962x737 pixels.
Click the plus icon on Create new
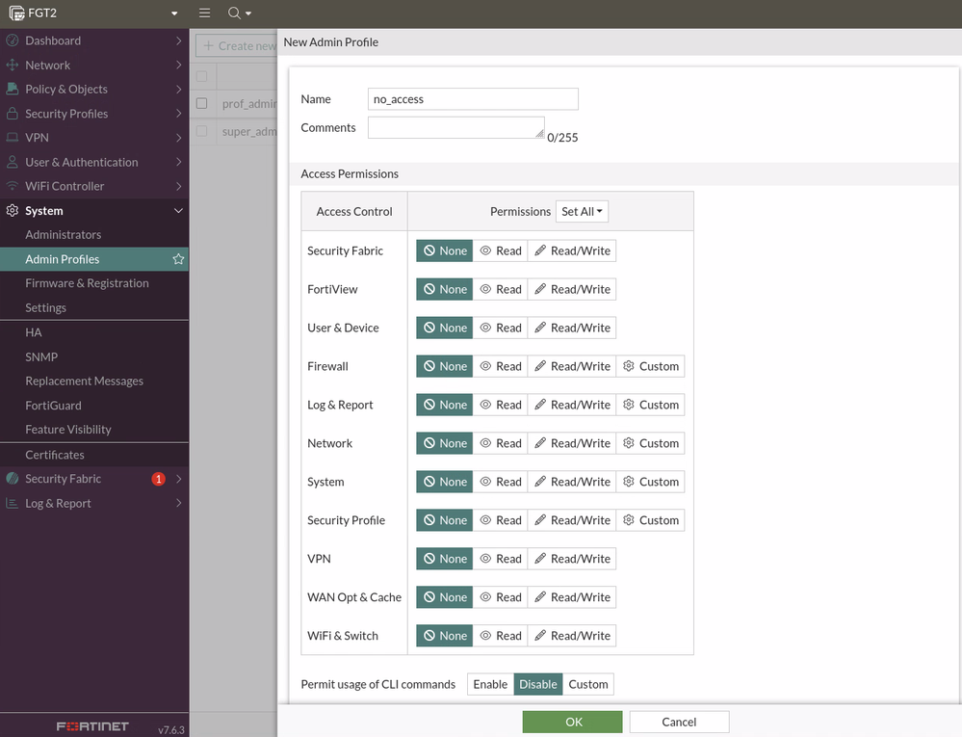[209, 46]
